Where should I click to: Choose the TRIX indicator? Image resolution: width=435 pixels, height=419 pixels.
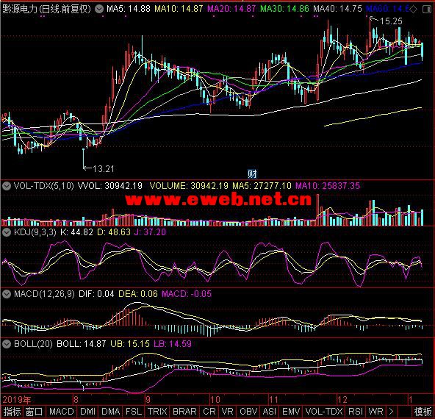pyautogui.click(x=157, y=411)
